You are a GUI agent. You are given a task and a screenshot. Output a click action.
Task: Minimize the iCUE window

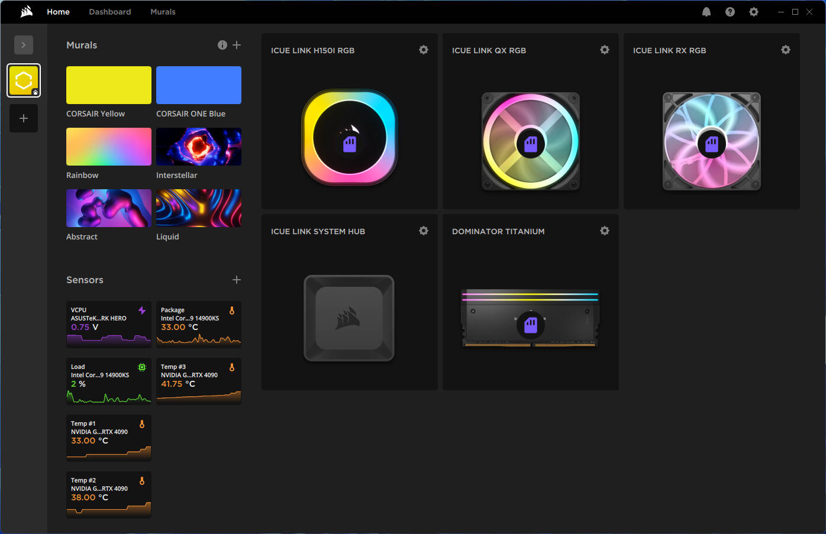tap(781, 12)
